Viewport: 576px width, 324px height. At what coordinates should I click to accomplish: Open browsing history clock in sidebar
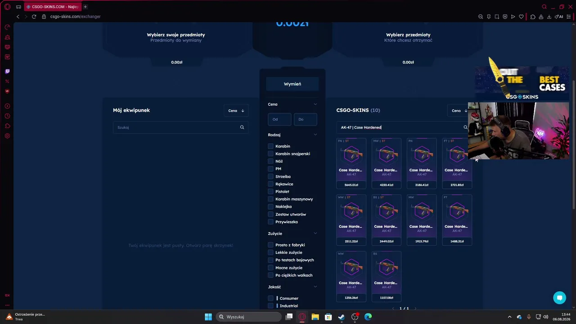click(x=7, y=116)
